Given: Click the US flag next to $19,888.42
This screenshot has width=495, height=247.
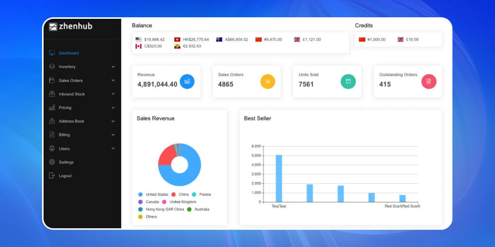Looking at the screenshot, I should click(139, 40).
